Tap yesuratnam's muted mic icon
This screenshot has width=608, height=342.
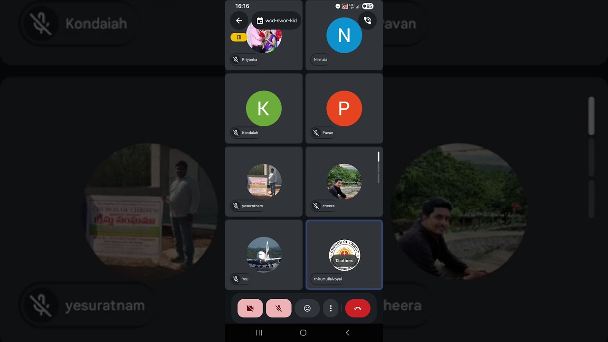(236, 206)
